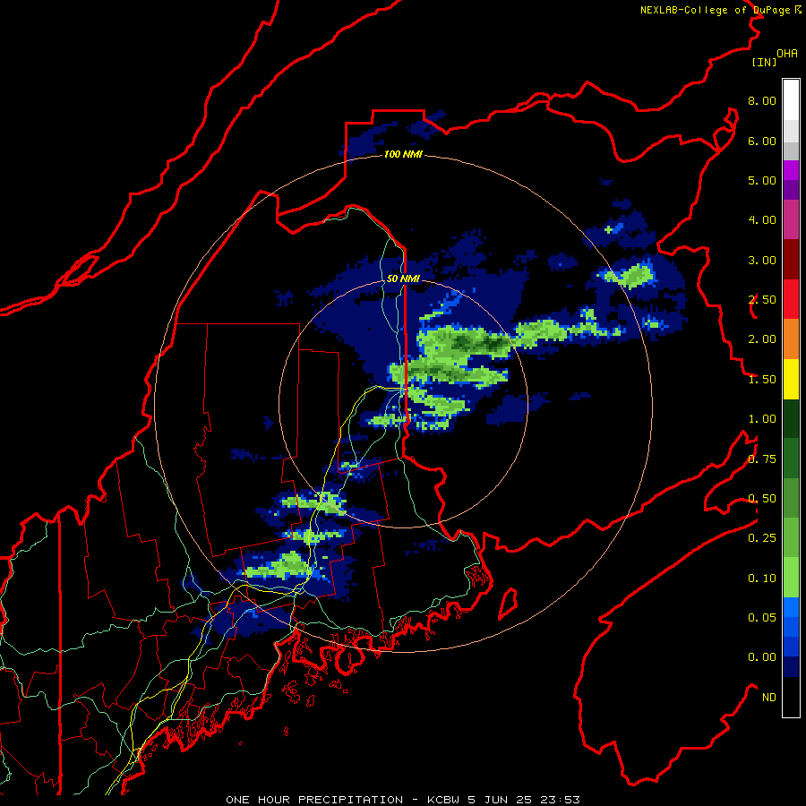Select the 0.50 legend value
The image size is (806, 806).
(x=762, y=499)
